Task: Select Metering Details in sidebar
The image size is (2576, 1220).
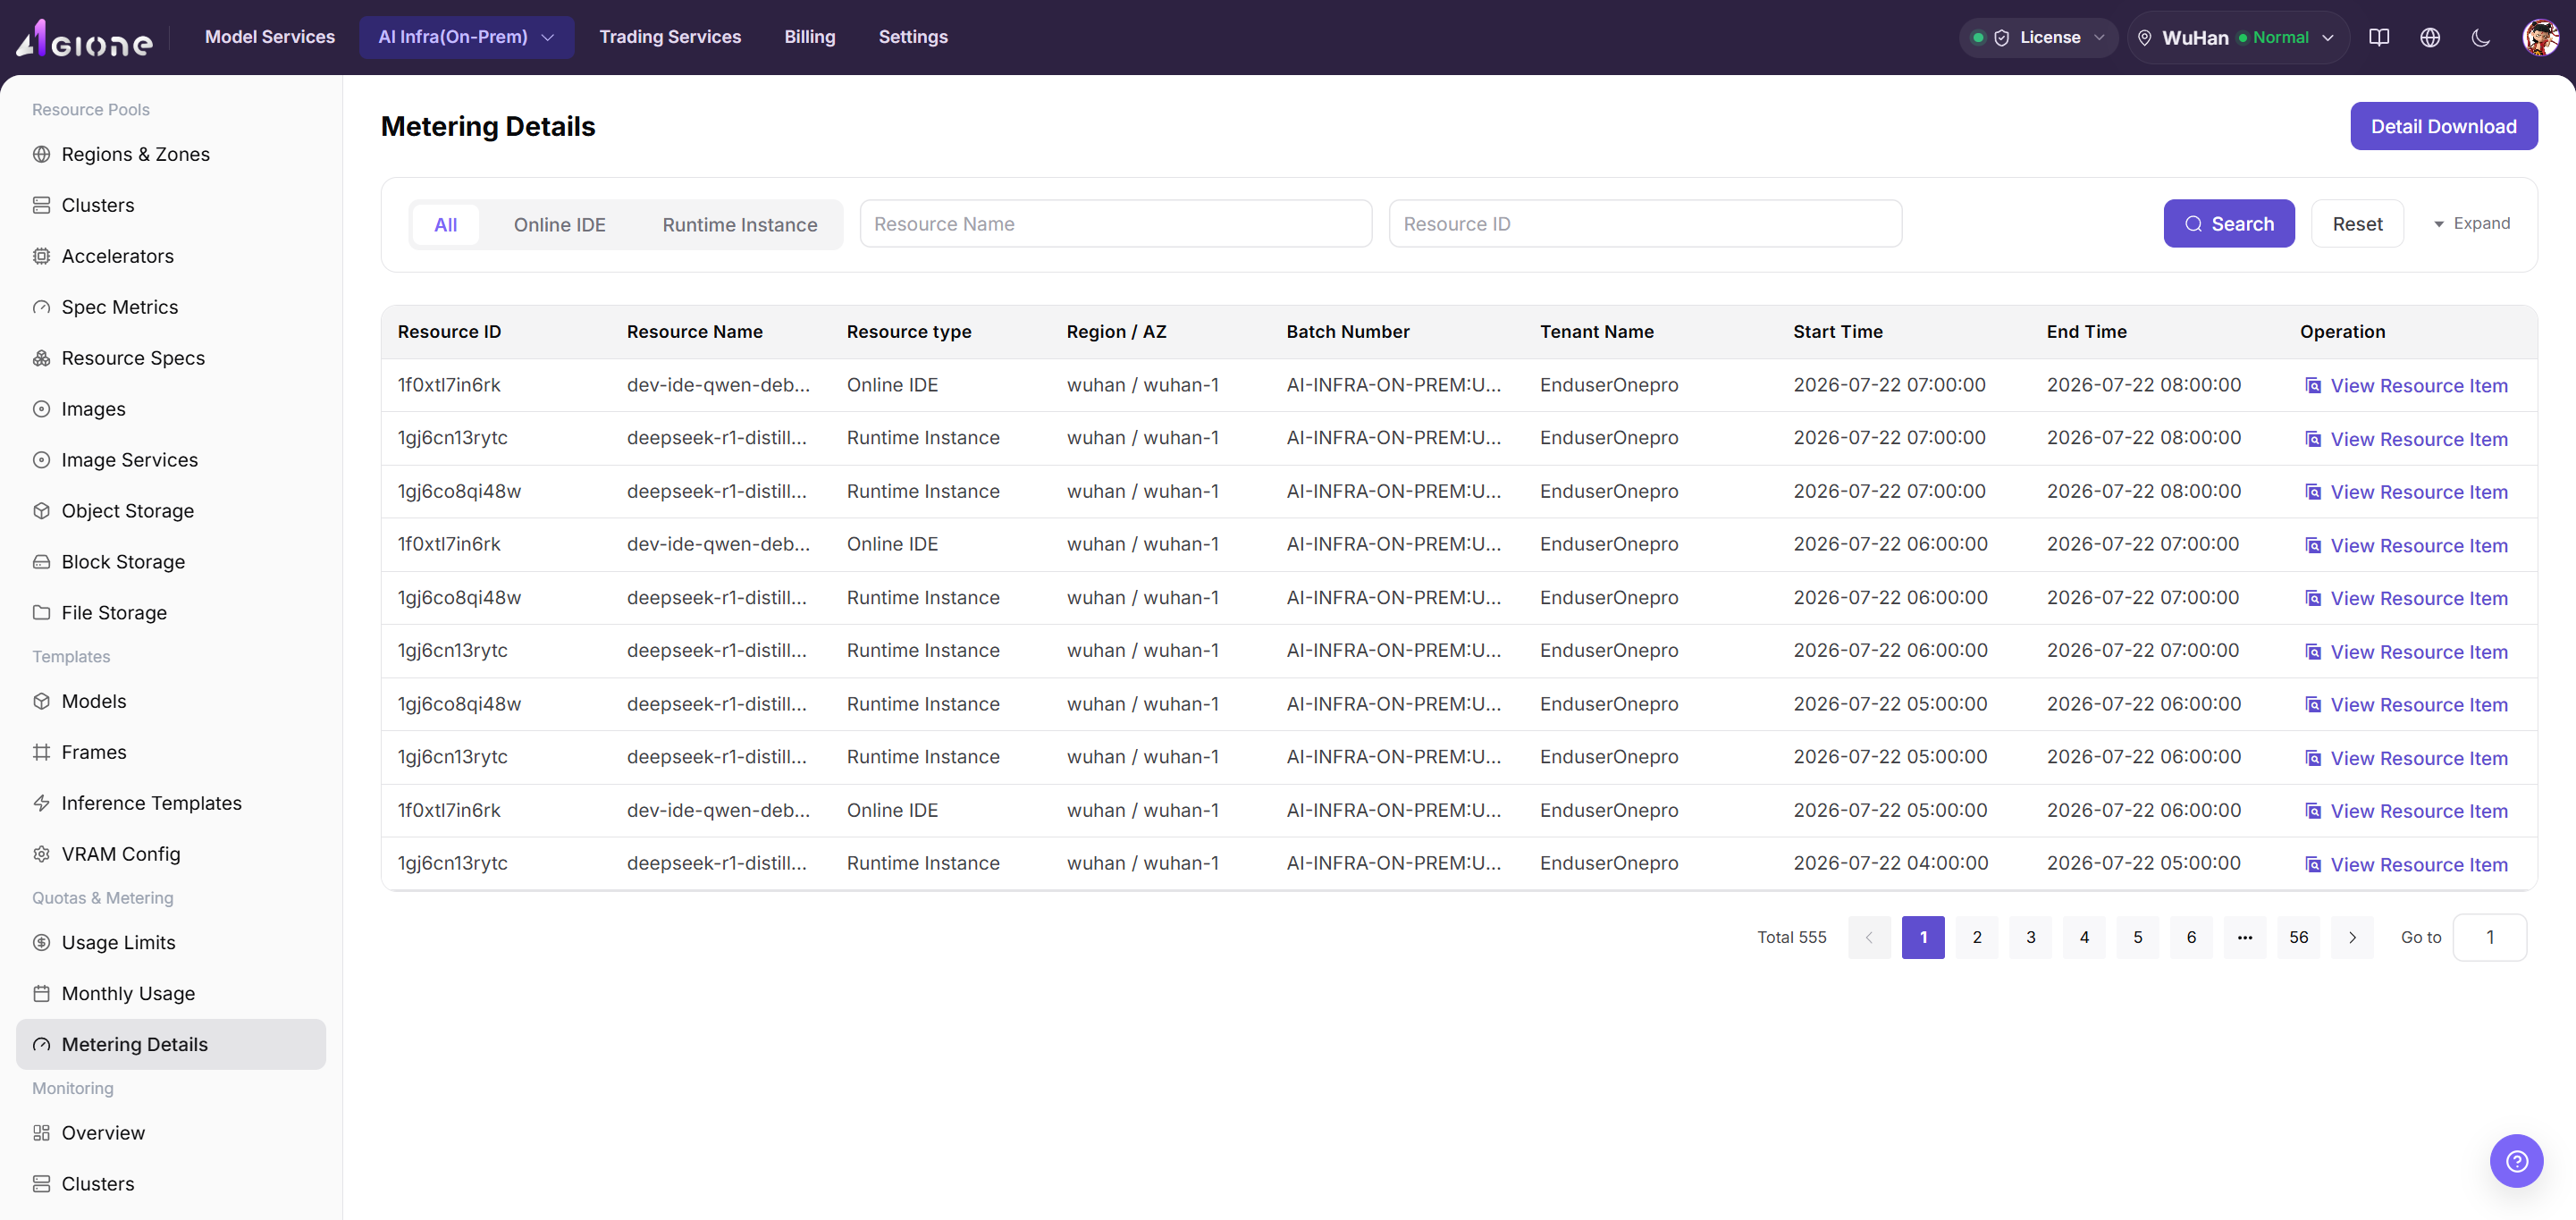Action: (171, 1045)
